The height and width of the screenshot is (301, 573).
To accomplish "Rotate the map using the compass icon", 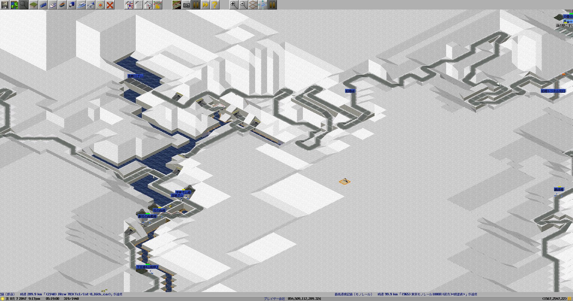I will [263, 5].
